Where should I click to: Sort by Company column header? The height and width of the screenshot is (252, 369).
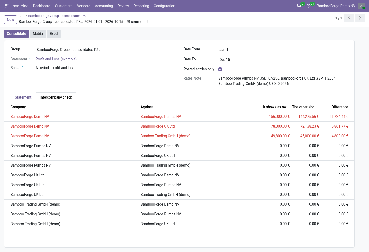(x=18, y=107)
